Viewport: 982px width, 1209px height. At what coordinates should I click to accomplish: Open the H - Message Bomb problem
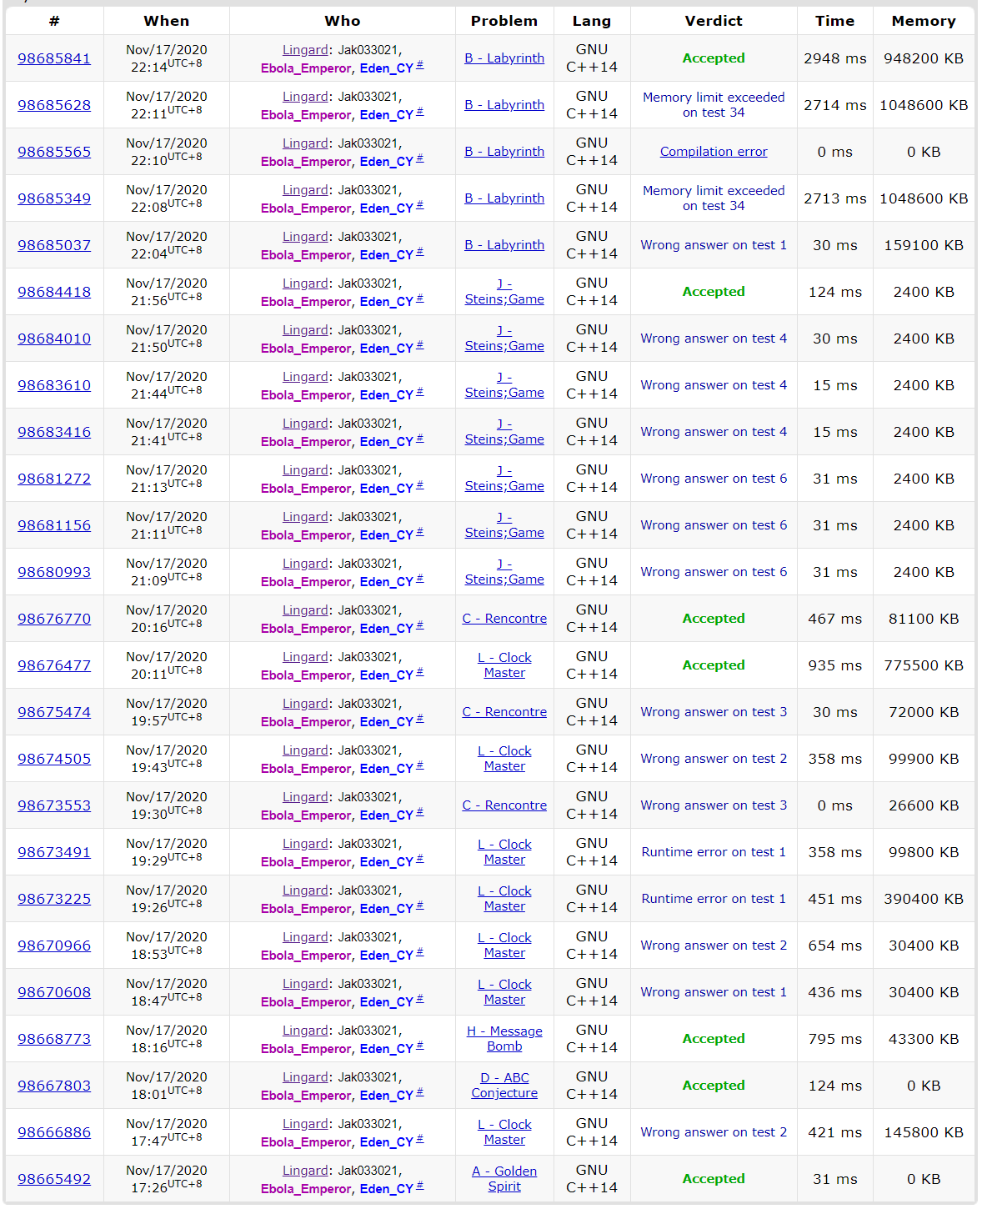tap(504, 1039)
